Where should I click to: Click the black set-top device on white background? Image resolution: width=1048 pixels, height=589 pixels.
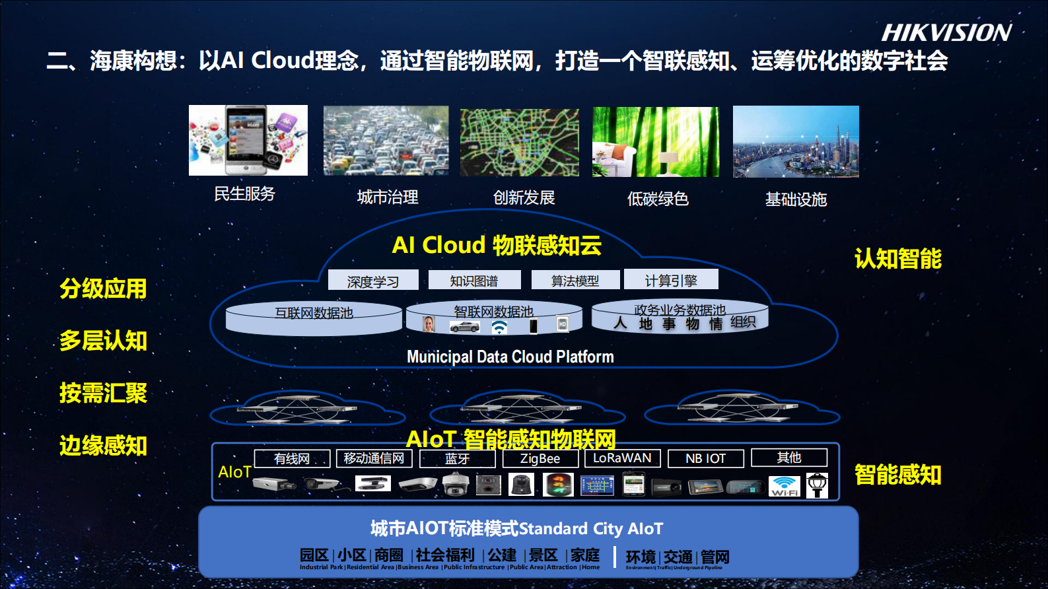(x=373, y=484)
